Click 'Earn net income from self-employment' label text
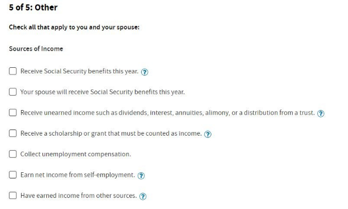This screenshot has height=209, width=348. point(78,175)
